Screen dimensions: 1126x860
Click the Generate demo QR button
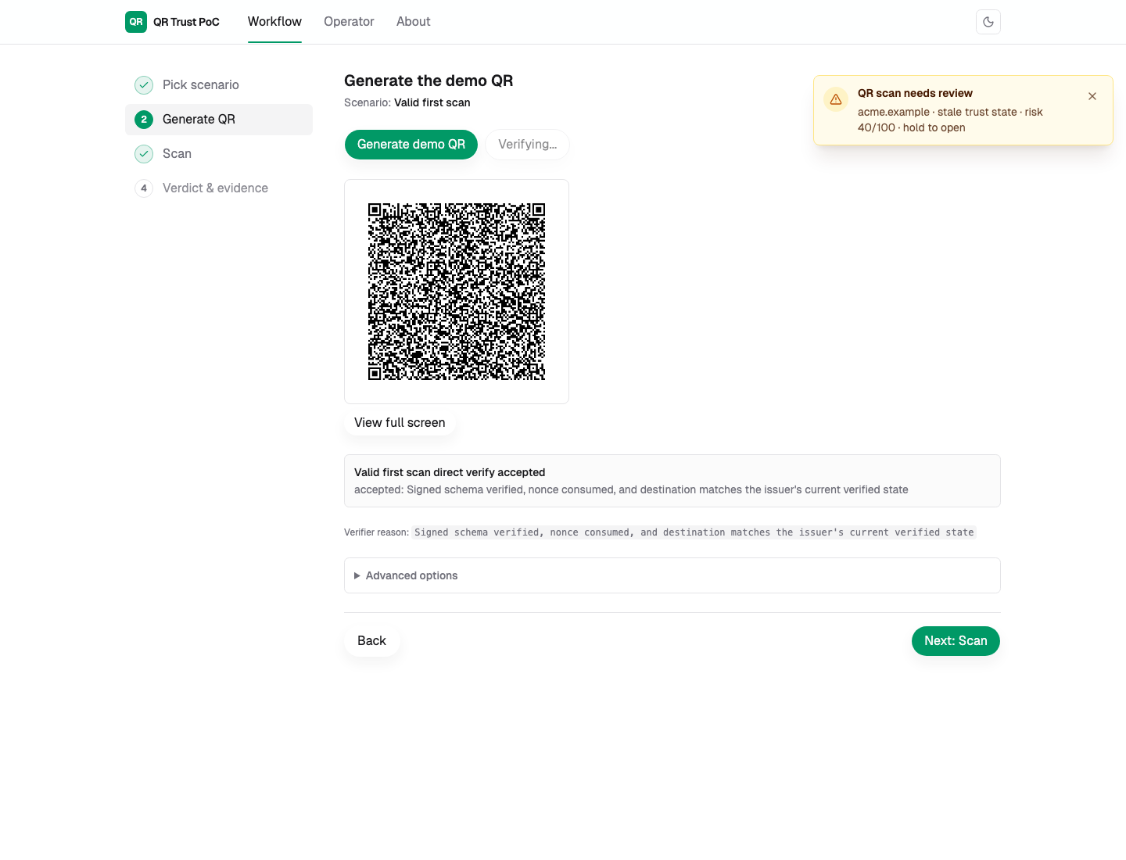(x=411, y=145)
